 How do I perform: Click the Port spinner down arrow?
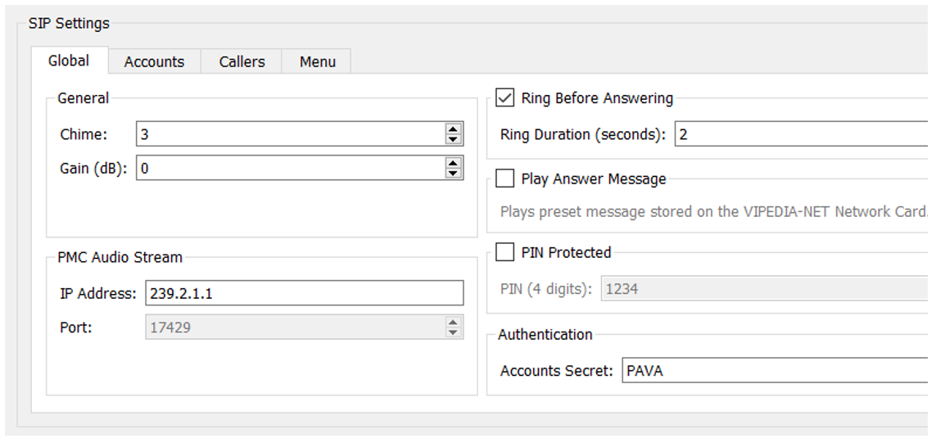(x=453, y=332)
